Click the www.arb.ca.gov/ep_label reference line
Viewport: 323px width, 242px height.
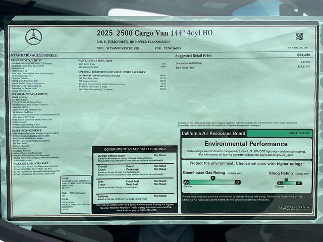[246, 155]
